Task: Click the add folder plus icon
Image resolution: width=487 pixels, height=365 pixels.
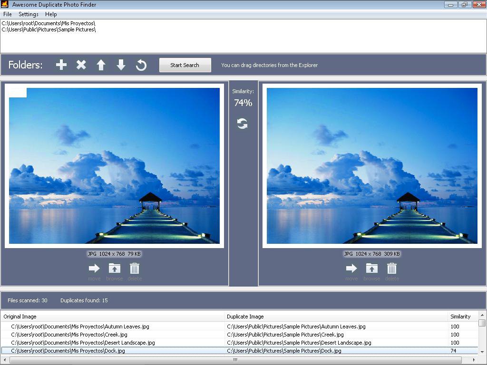Action: [x=61, y=65]
